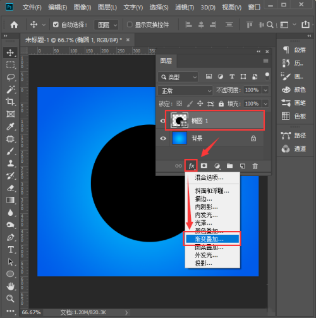This screenshot has width=316, height=318.
Task: Click the search icon in options bar
Action: pos(270,25)
